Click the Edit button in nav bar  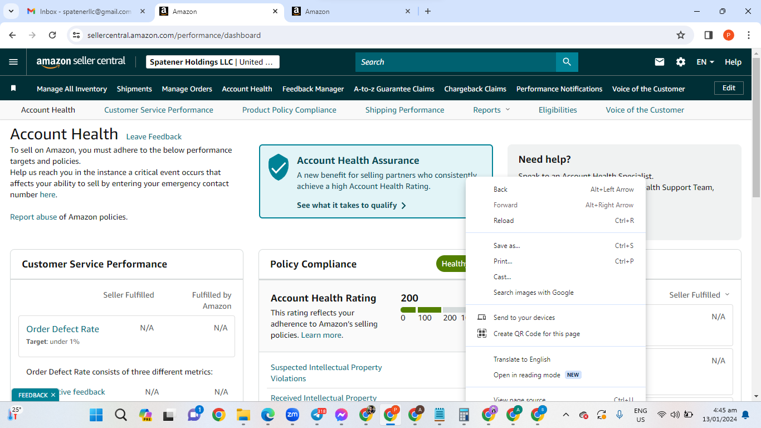[729, 88]
